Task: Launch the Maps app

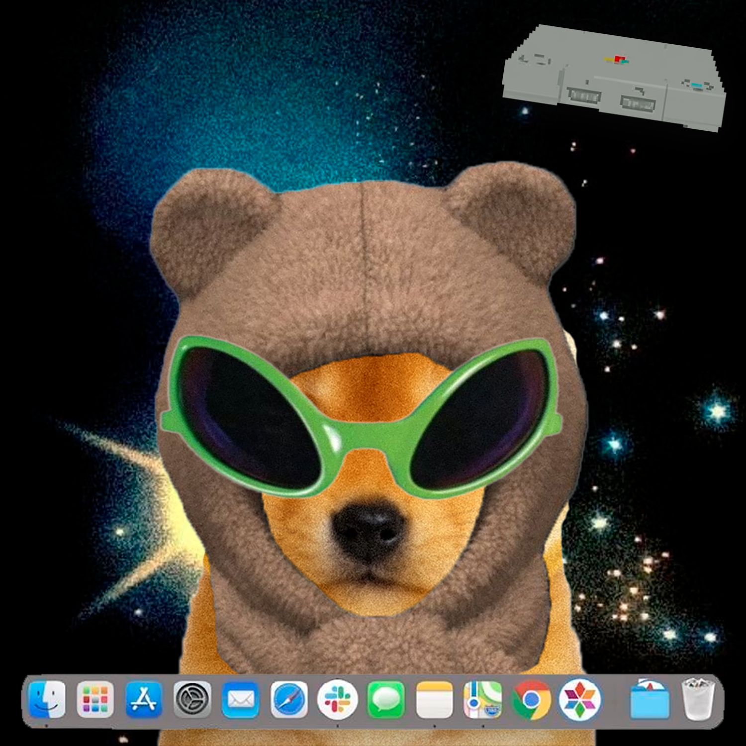Action: pos(483,700)
